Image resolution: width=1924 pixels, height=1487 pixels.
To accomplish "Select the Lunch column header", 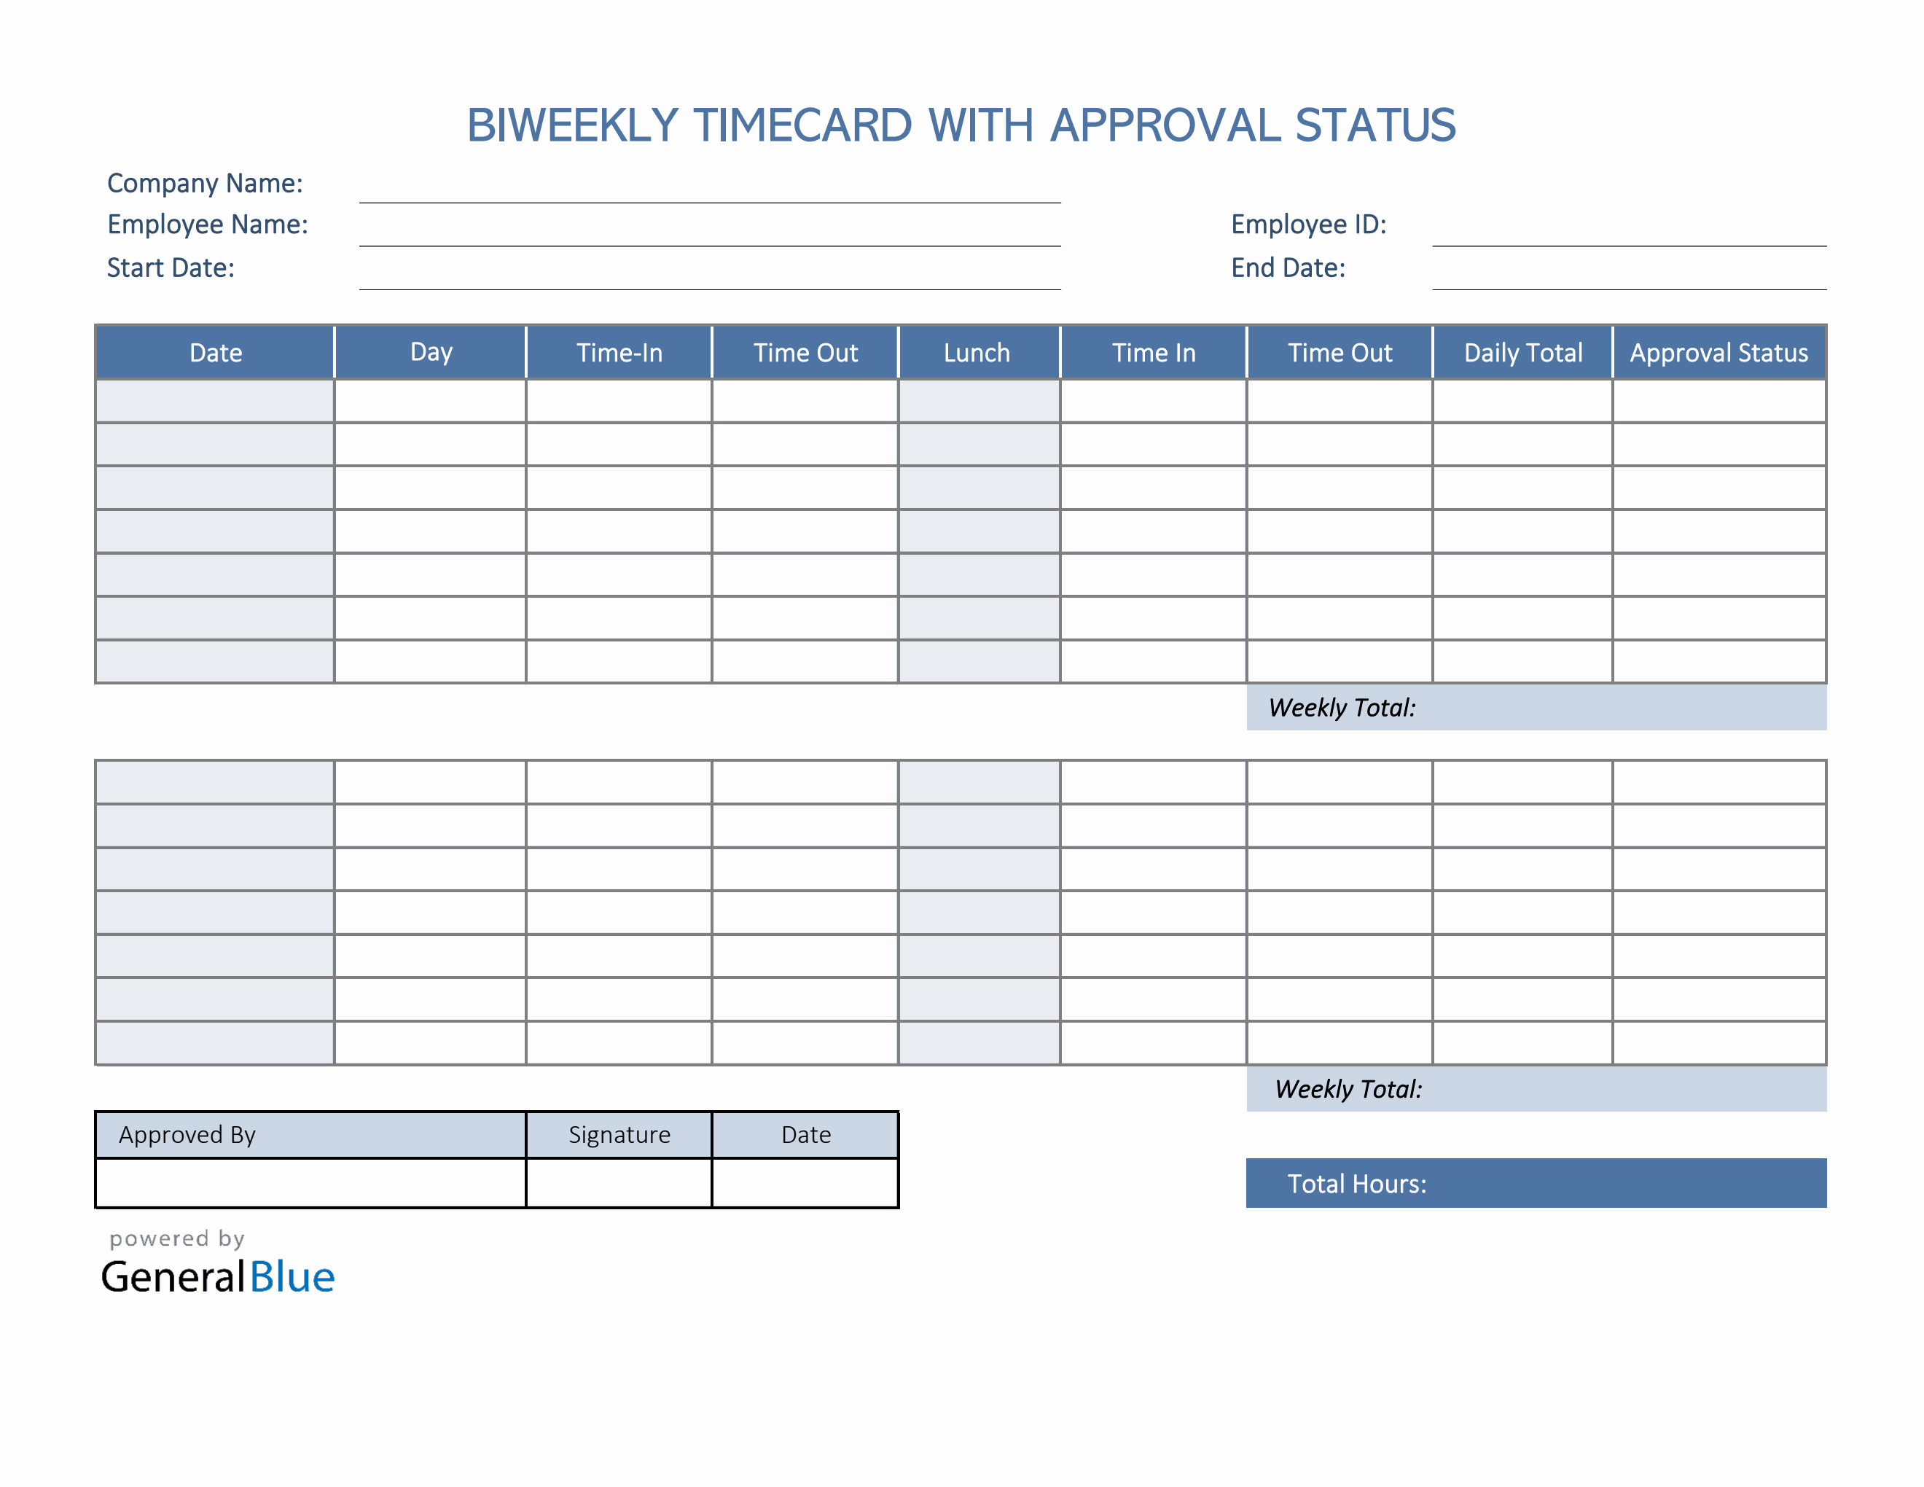I will pyautogui.click(x=978, y=352).
